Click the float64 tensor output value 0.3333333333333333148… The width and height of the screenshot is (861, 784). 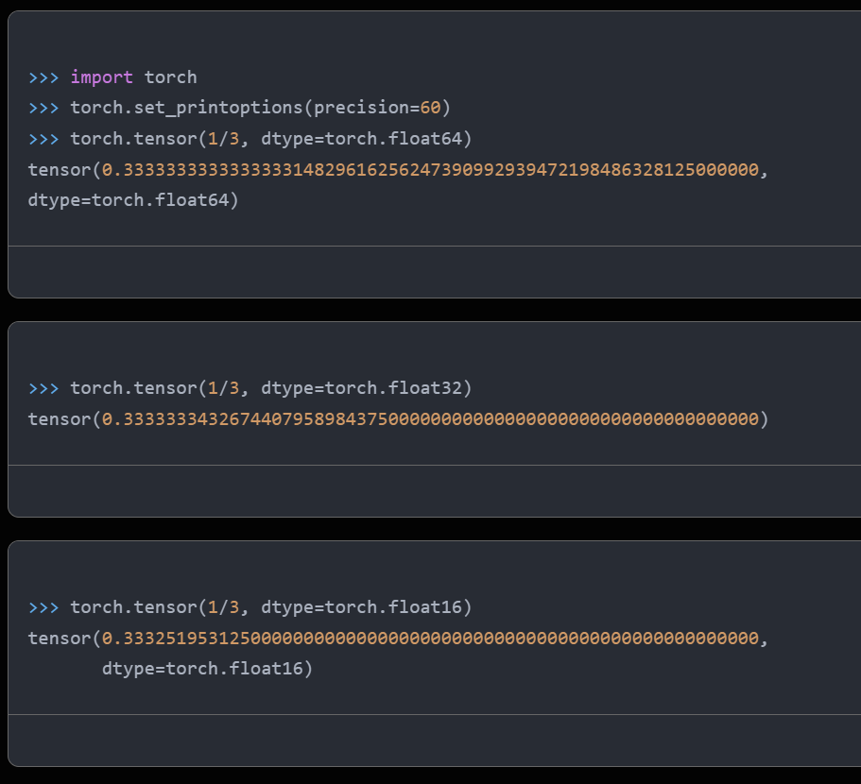point(431,170)
